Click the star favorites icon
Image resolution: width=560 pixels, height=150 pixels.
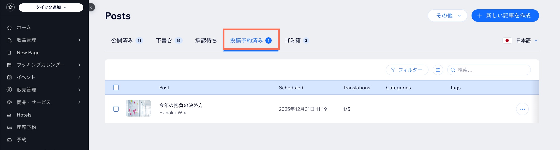[10, 8]
